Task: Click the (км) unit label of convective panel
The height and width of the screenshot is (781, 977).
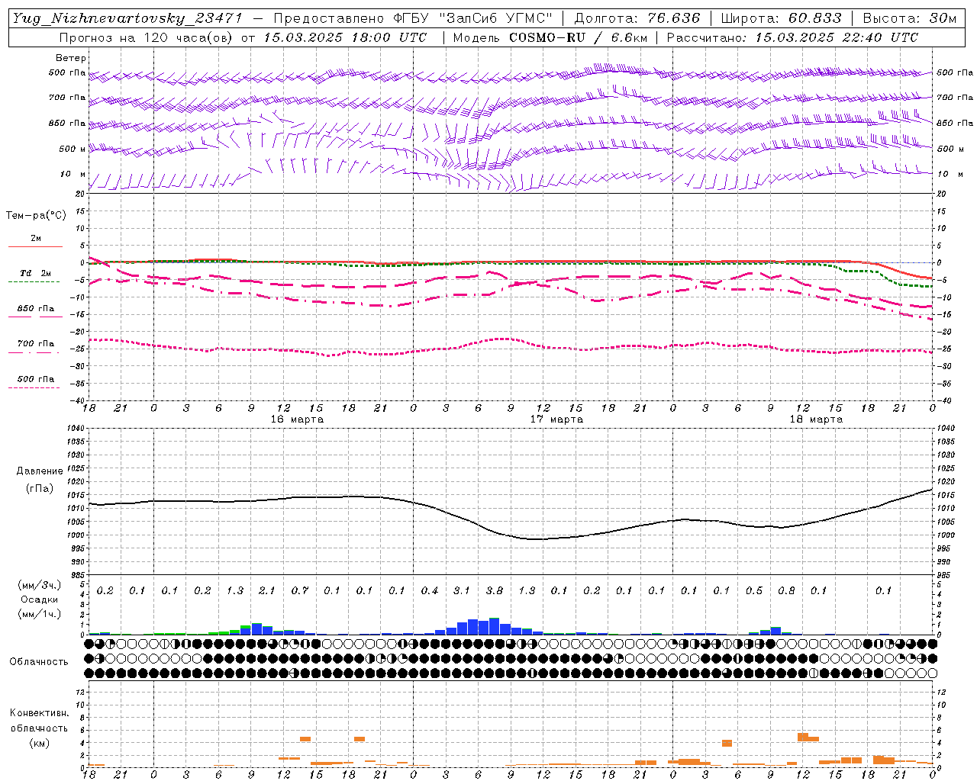Action: tap(39, 743)
